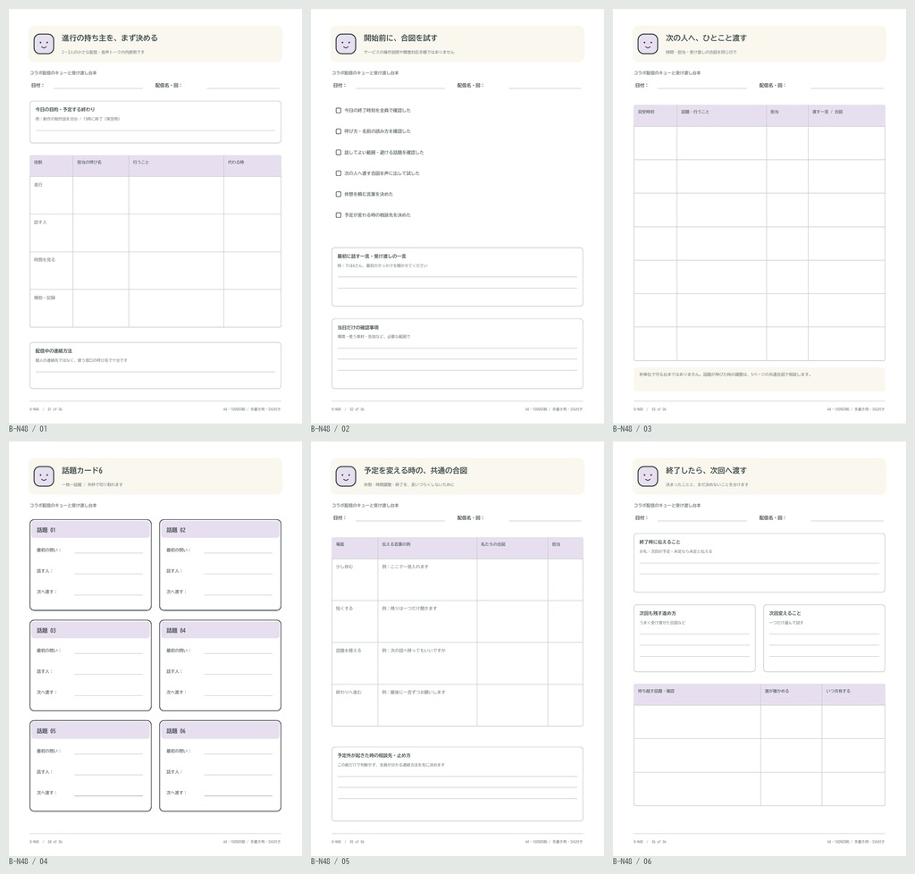Viewport: 915px width, 874px height.
Task: Check the 休憩を頼む言葉を決めた box
Action: pyautogui.click(x=339, y=194)
